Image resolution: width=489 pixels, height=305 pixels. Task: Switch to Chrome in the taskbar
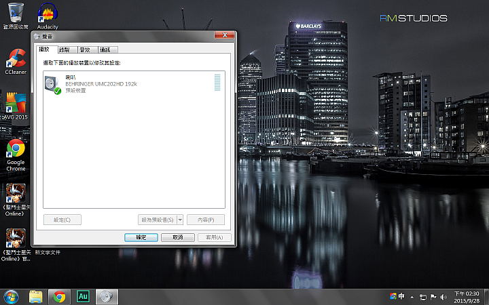point(59,297)
